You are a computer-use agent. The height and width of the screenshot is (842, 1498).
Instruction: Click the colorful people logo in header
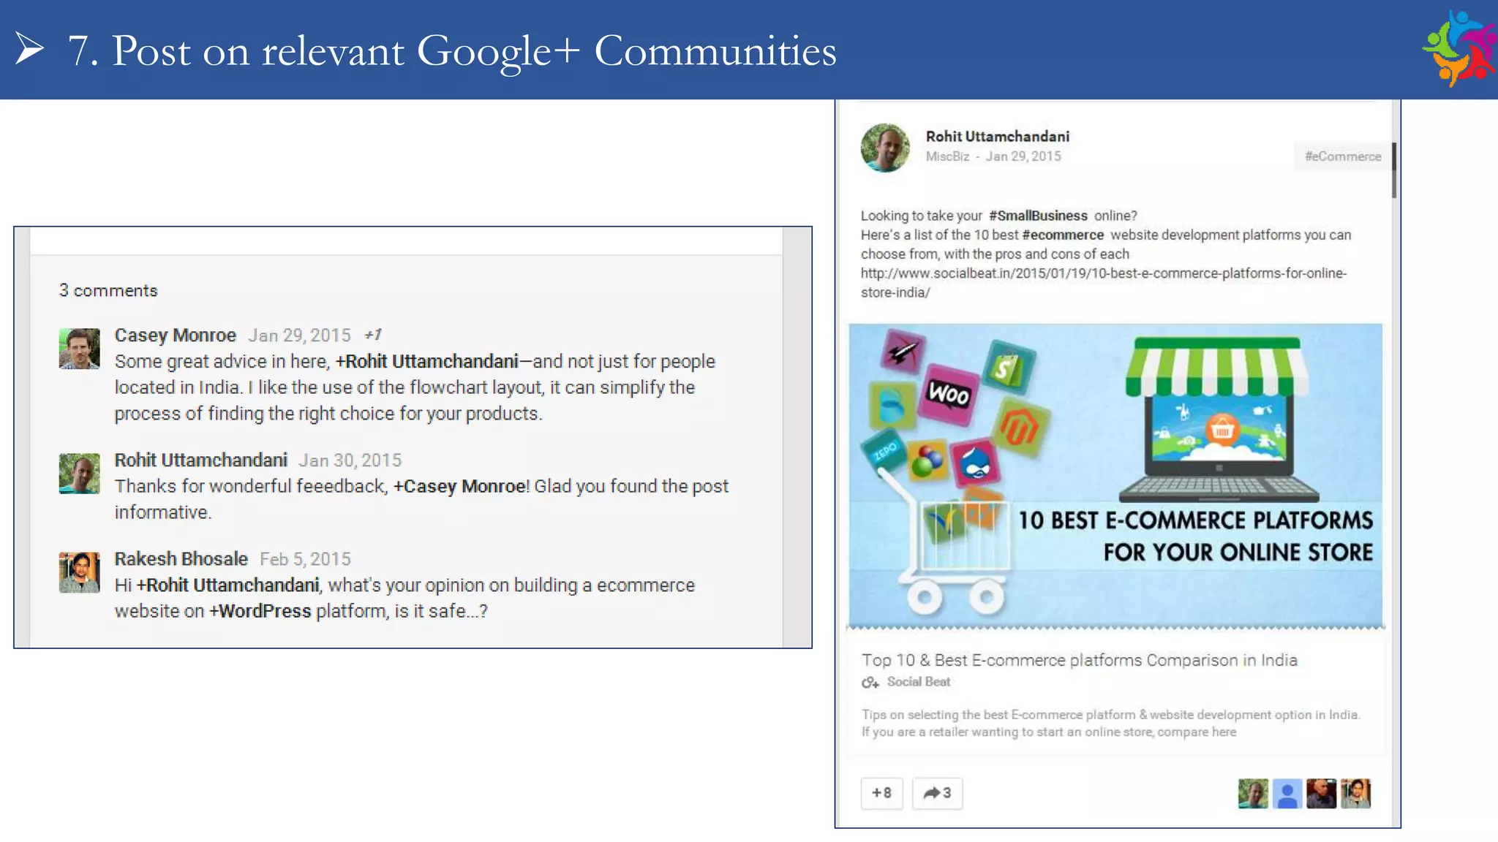coord(1460,49)
